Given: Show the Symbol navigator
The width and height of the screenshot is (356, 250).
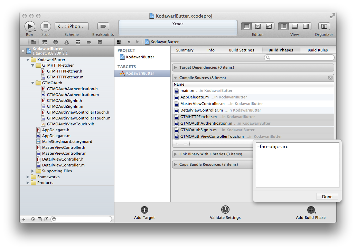Looking at the screenshot, I should (45, 42).
